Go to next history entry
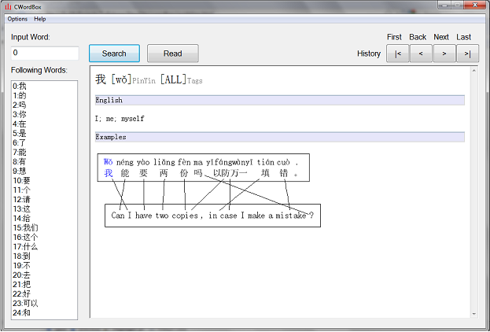This screenshot has width=490, height=332. [x=444, y=53]
